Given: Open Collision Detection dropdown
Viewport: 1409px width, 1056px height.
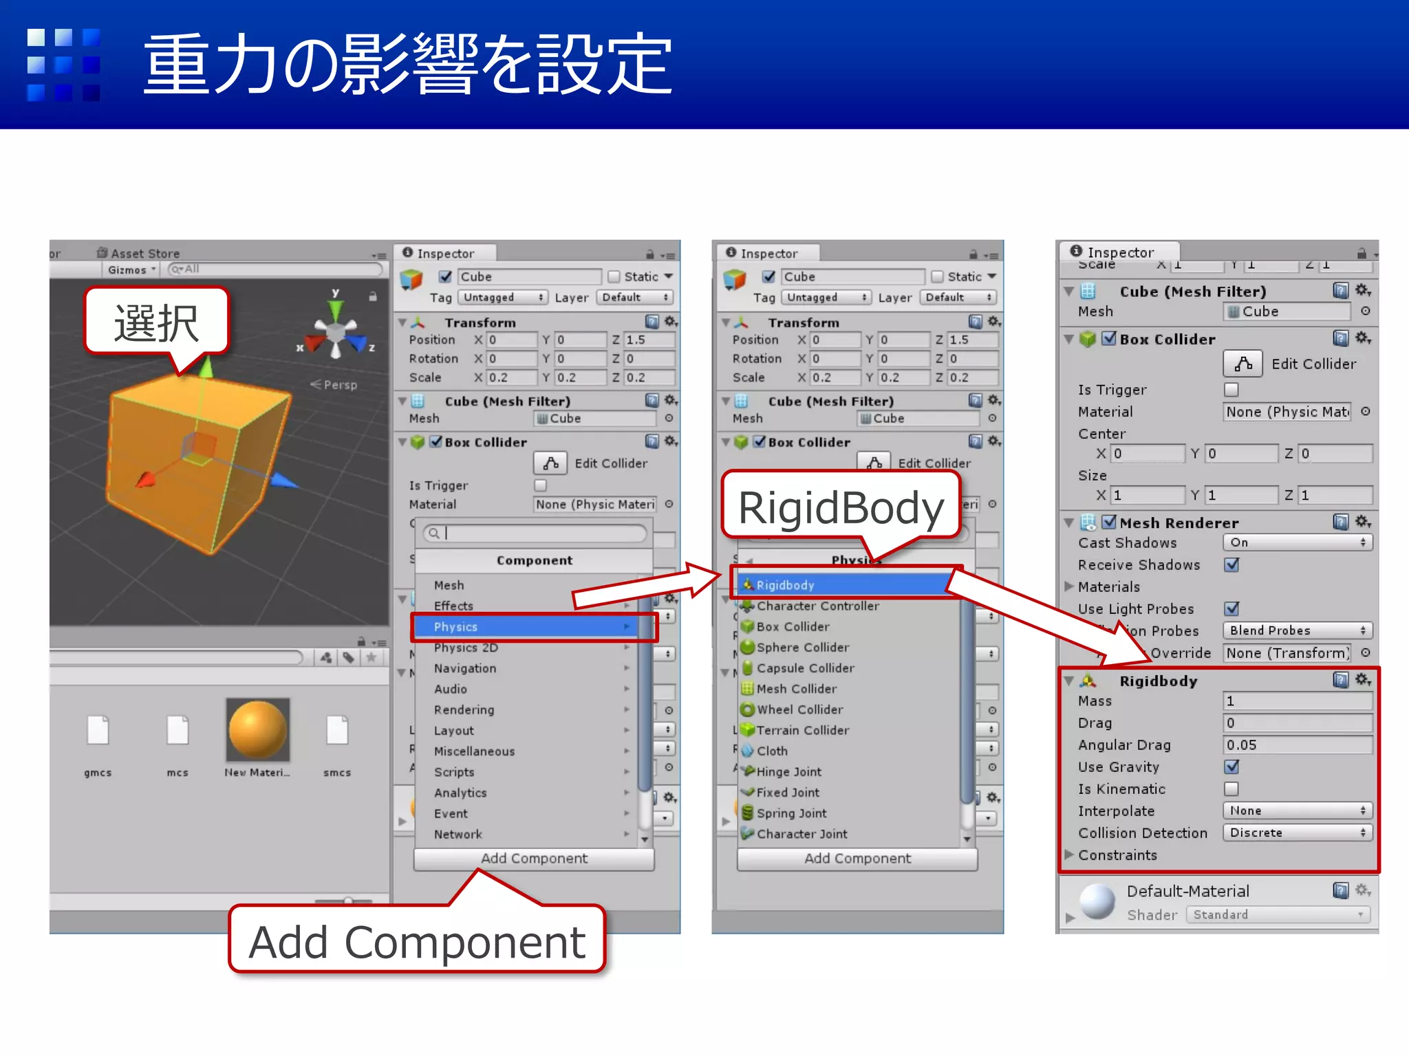Looking at the screenshot, I should point(1297,833).
